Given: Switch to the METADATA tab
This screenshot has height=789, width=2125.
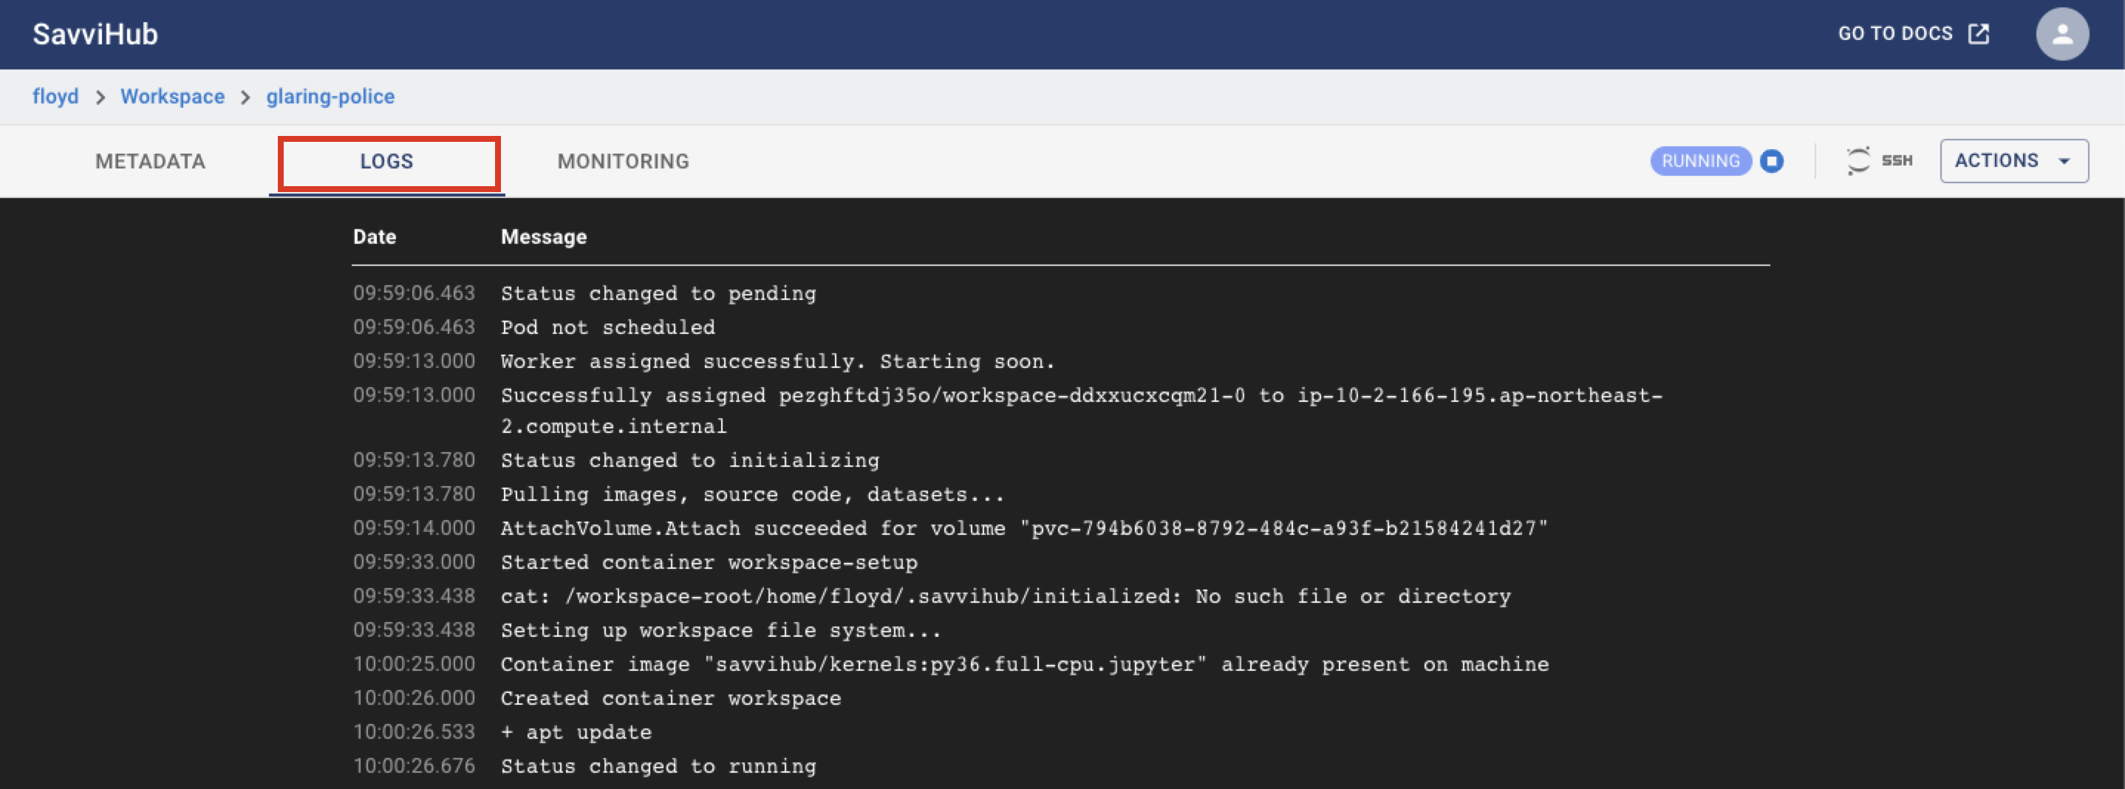Looking at the screenshot, I should tap(150, 162).
